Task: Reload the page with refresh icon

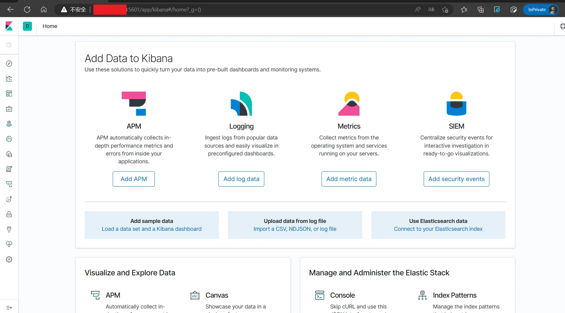Action: (27, 10)
